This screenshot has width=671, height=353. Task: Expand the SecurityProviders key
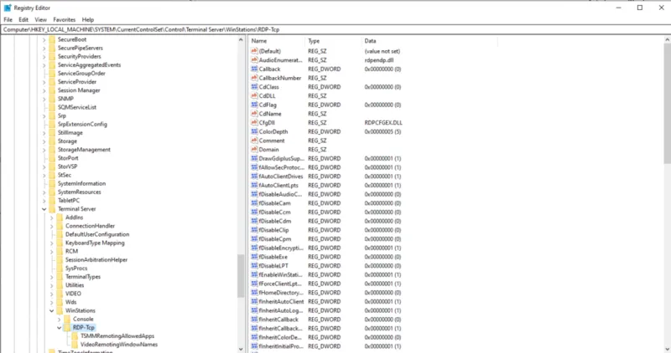pyautogui.click(x=44, y=57)
